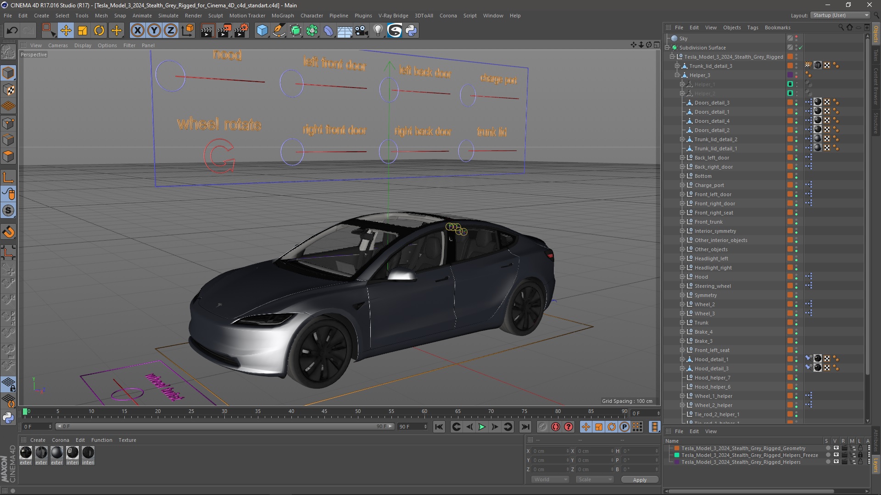Open the MoGraph menu

(x=283, y=16)
